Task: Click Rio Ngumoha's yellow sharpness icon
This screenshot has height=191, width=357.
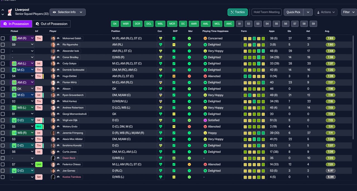Action: [x=174, y=45]
